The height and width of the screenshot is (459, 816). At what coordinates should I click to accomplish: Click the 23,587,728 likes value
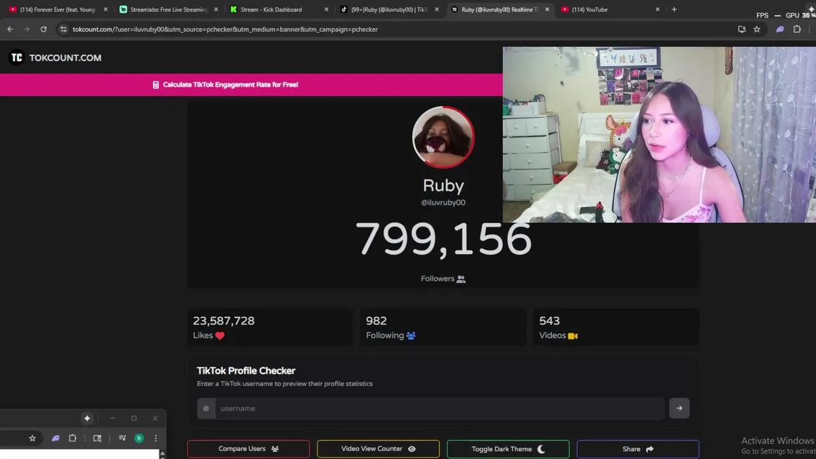[224, 321]
